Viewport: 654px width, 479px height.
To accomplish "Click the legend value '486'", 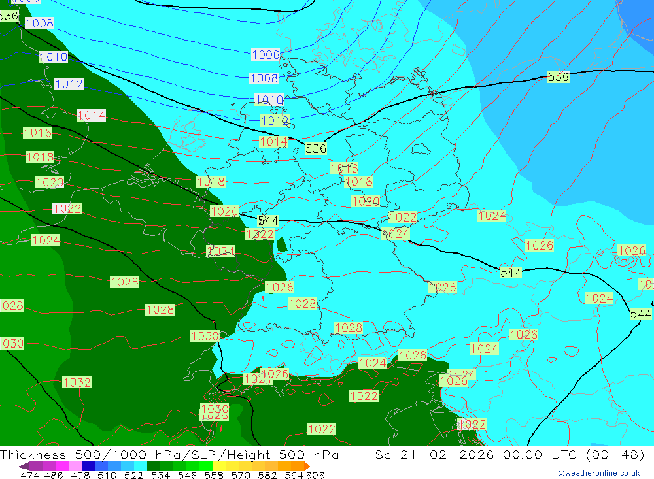I will [x=52, y=475].
